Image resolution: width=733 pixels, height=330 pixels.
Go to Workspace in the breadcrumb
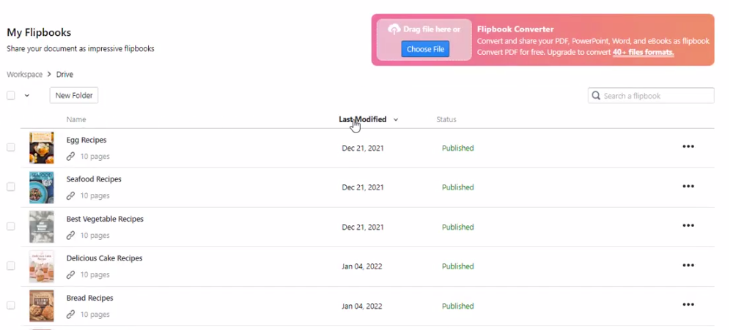coord(25,75)
